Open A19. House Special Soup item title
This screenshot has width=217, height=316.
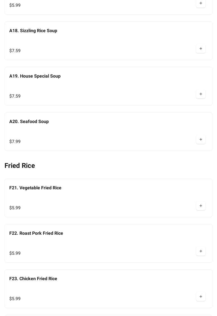coord(35,76)
